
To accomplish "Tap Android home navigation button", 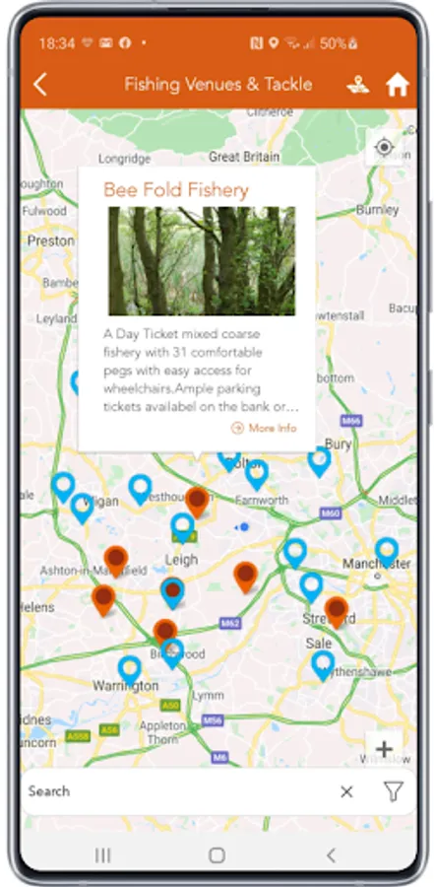I will (x=217, y=854).
